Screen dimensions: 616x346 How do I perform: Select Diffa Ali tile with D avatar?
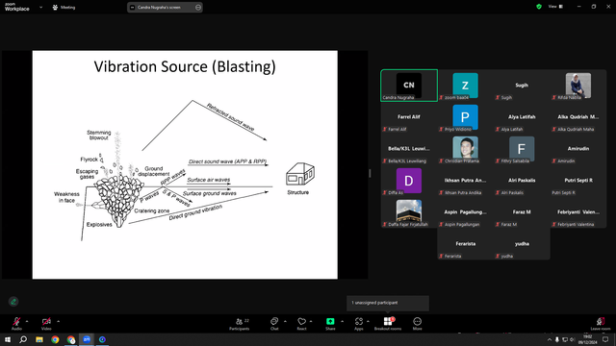pos(409,181)
